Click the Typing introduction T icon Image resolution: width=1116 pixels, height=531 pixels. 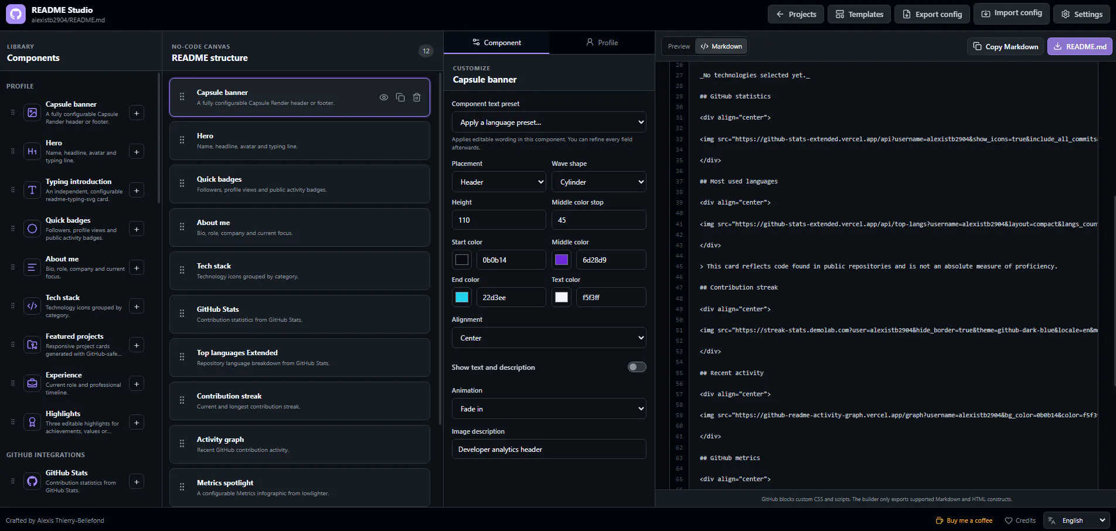(x=32, y=190)
